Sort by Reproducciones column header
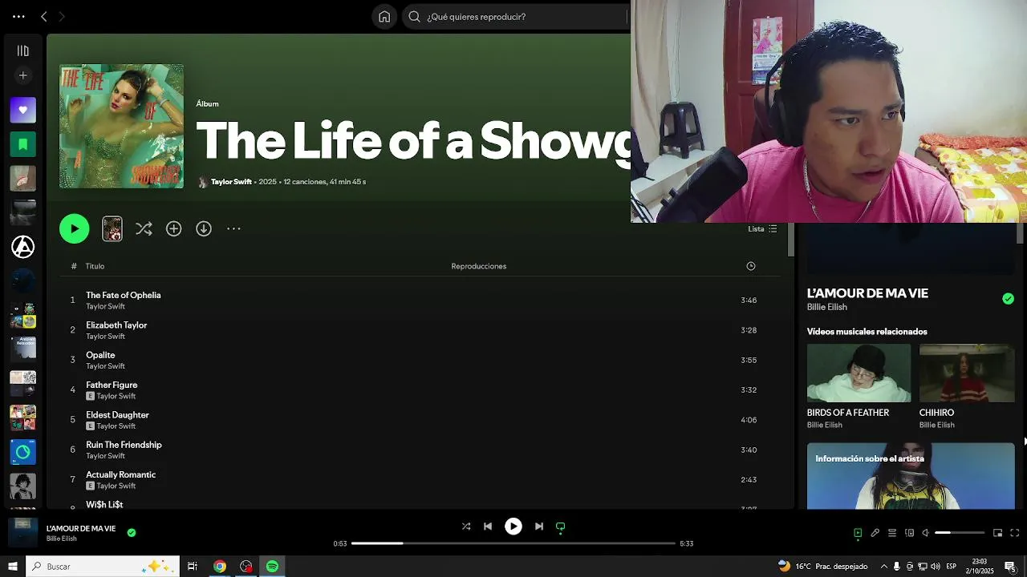 [478, 266]
